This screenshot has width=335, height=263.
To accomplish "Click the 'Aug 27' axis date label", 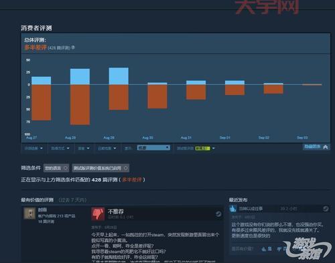I will [x=31, y=138].
